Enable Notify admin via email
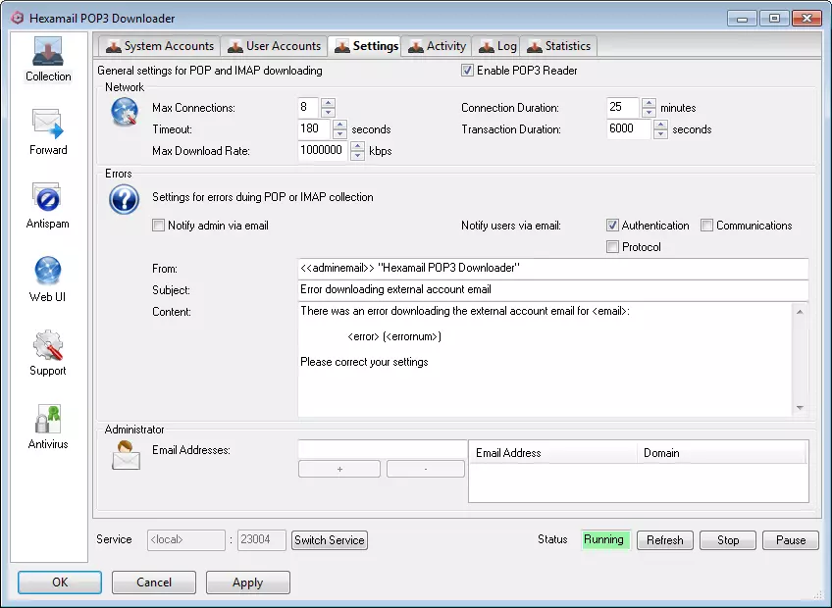This screenshot has width=832, height=608. (x=159, y=226)
